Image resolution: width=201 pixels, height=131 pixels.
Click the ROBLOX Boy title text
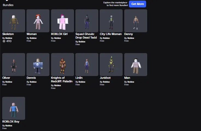pos(11,121)
